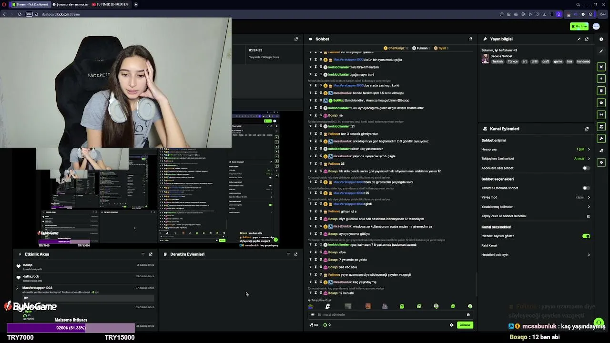610x343 pixels.
Task: Open the emoji picker in message box
Action: [x=468, y=315]
